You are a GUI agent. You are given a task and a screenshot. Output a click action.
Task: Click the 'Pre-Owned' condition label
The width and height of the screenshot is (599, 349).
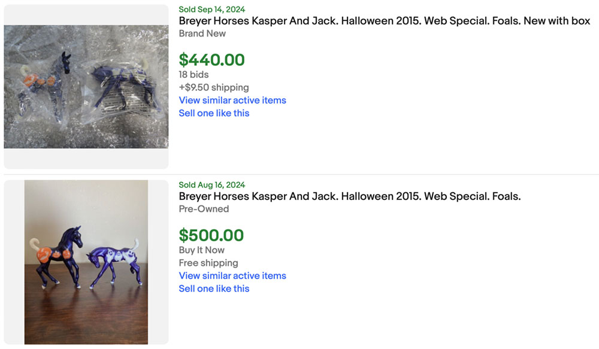point(204,209)
